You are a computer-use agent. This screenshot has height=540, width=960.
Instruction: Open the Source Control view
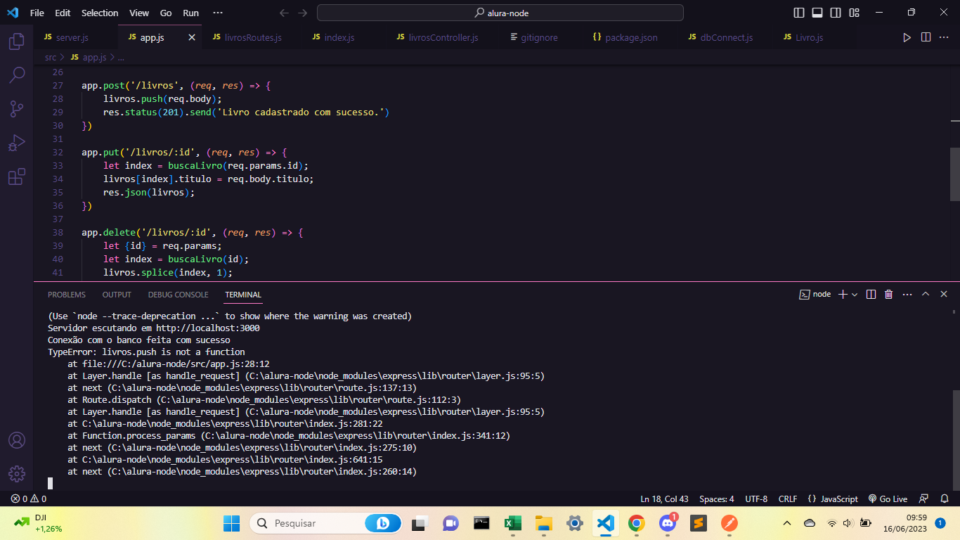point(17,109)
